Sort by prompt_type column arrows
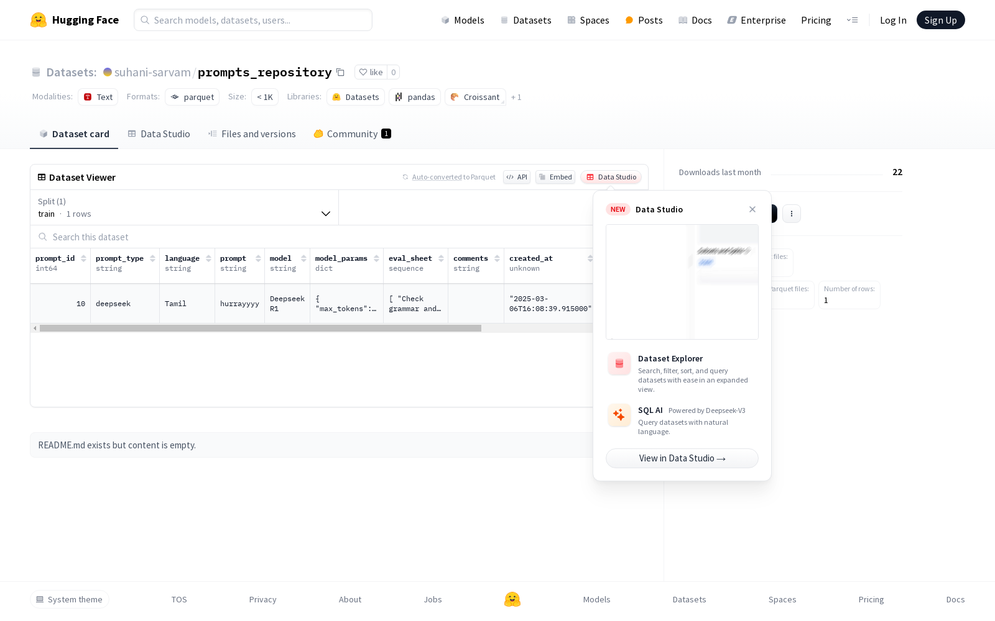Image resolution: width=995 pixels, height=621 pixels. 152,258
